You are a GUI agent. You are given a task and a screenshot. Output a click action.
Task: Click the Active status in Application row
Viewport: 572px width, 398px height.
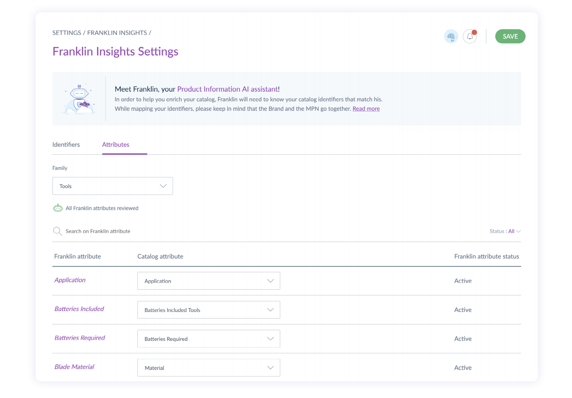tap(463, 281)
